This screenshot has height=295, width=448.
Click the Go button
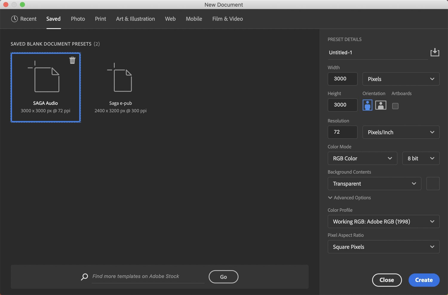click(x=223, y=277)
